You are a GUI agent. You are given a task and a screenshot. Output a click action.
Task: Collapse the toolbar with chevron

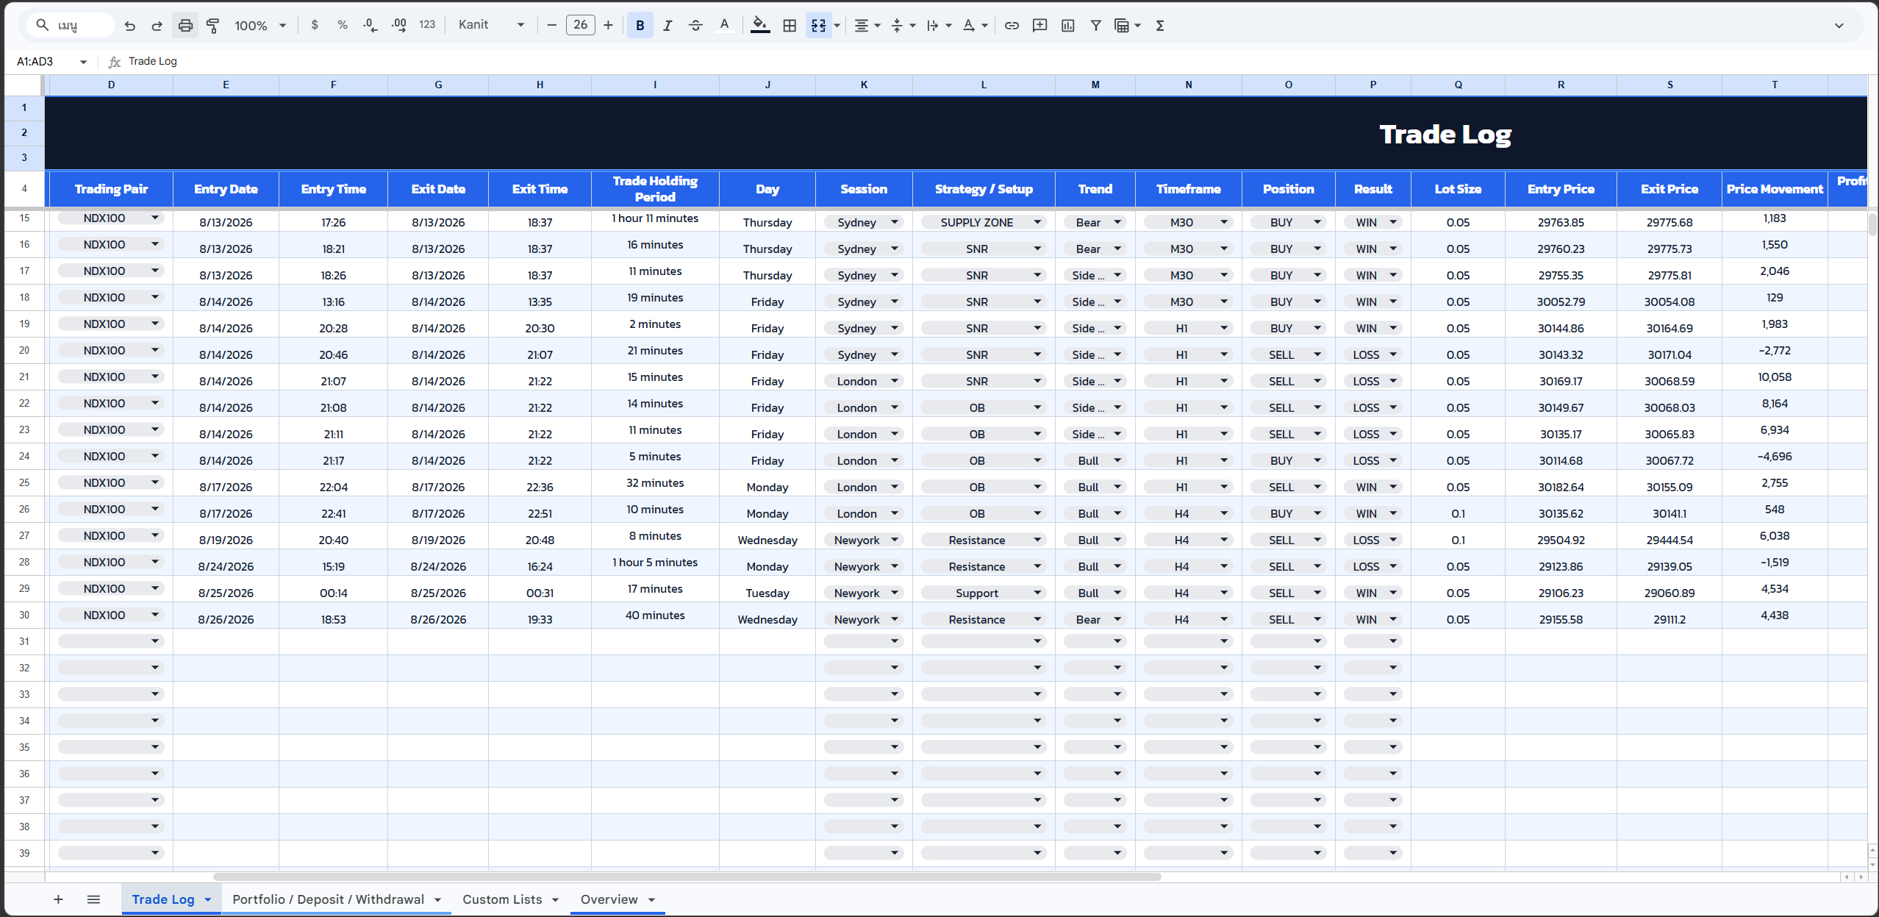(1839, 26)
